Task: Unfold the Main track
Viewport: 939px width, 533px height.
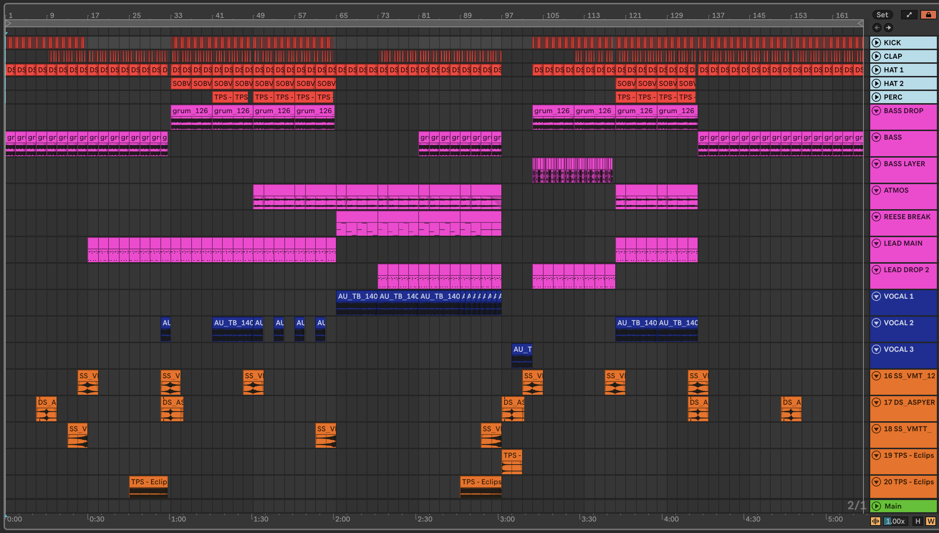Action: pos(876,506)
